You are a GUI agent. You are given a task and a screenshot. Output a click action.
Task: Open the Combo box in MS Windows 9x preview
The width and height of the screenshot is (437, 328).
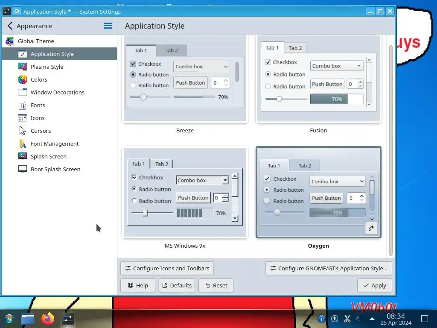202,181
